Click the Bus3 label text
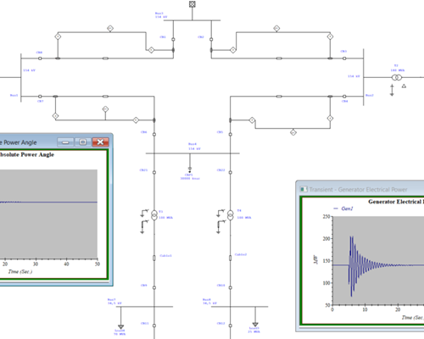The width and height of the screenshot is (424, 339). [x=159, y=14]
